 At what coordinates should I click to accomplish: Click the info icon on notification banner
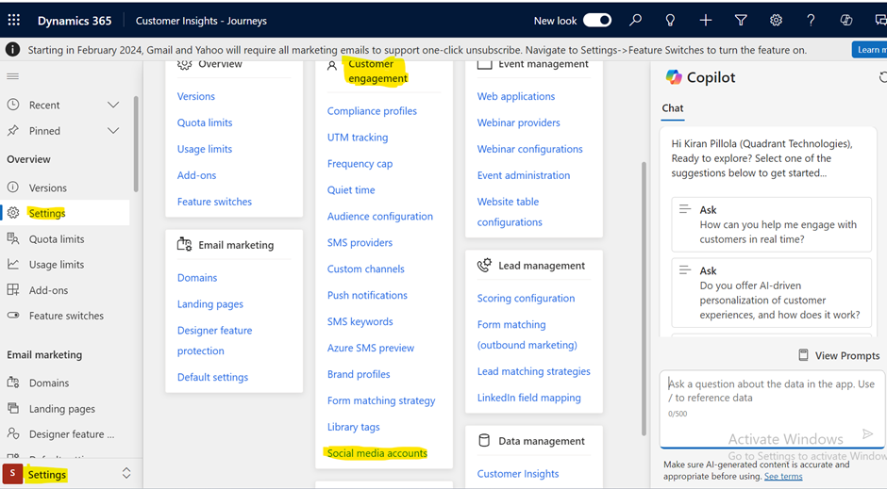click(12, 50)
